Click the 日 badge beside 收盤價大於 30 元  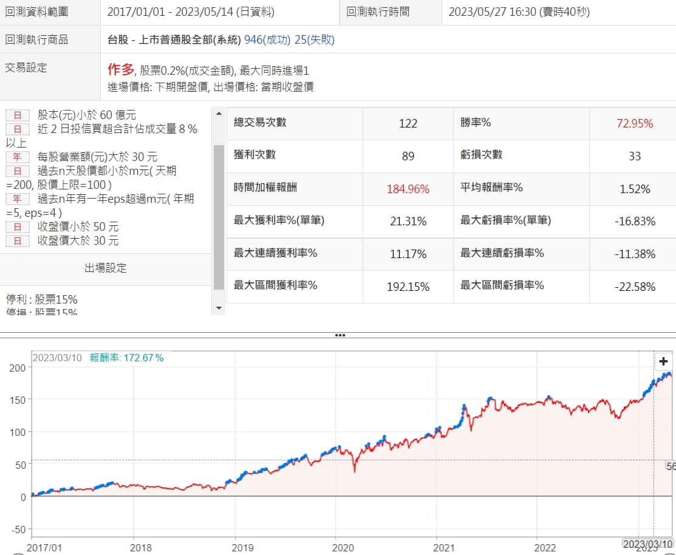18,240
